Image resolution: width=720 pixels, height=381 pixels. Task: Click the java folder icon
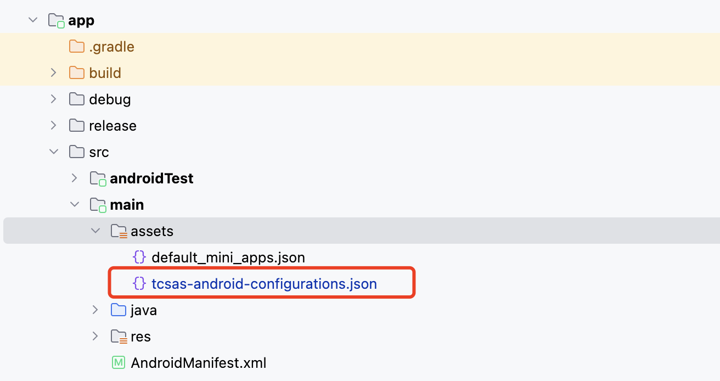click(119, 310)
